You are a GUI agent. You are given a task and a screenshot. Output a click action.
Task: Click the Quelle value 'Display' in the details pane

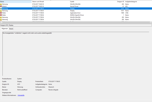click(20, 82)
